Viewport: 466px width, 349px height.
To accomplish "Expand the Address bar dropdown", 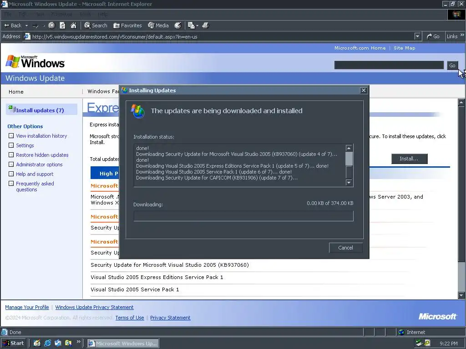I will tap(418, 36).
